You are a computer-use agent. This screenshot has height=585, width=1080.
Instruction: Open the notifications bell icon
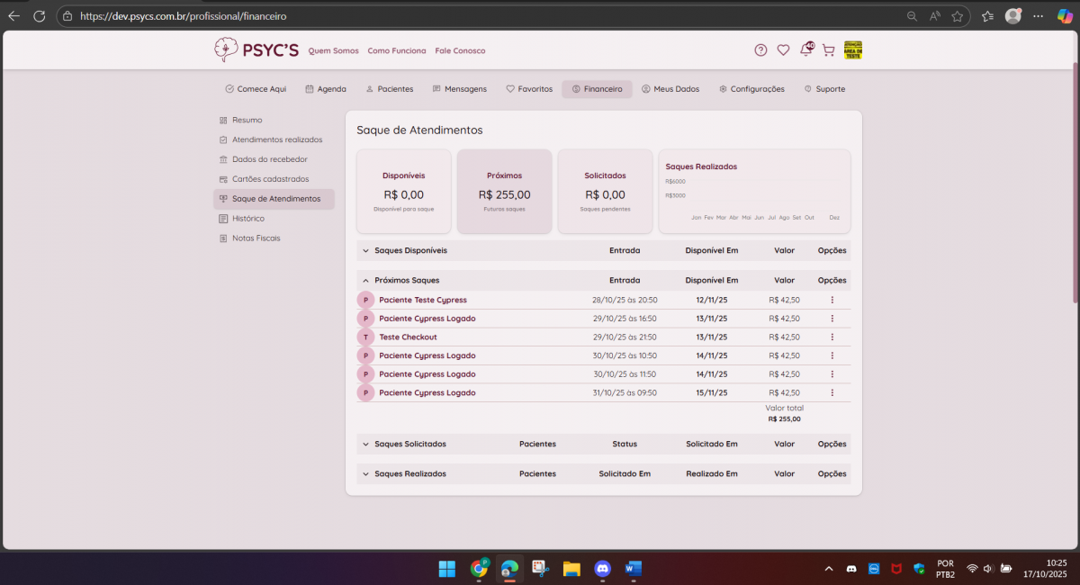[x=805, y=50]
